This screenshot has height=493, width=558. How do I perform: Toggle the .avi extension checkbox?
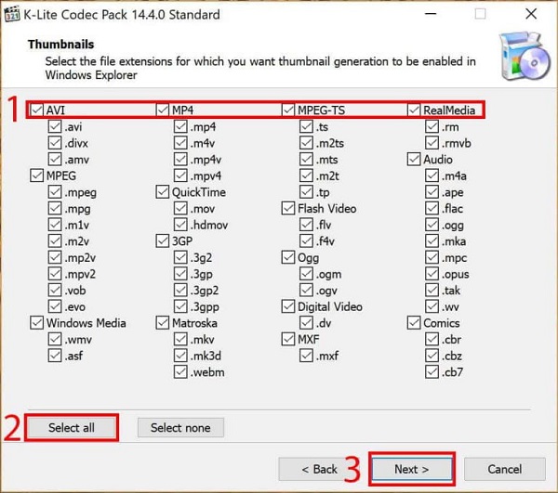[55, 126]
